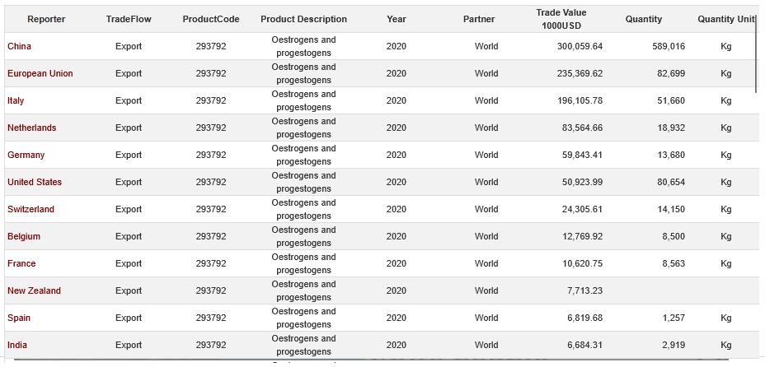The width and height of the screenshot is (765, 367).
Task: Open the Germany reporter link
Action: click(26, 155)
